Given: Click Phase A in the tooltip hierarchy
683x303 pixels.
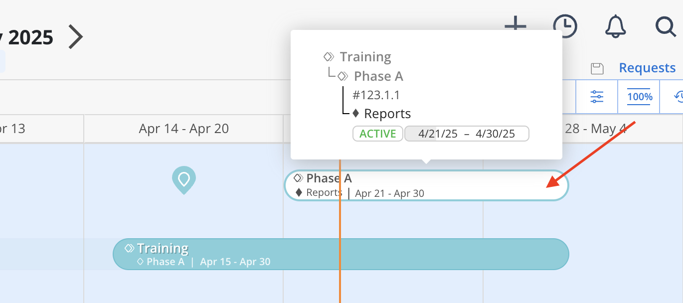Looking at the screenshot, I should 378,76.
